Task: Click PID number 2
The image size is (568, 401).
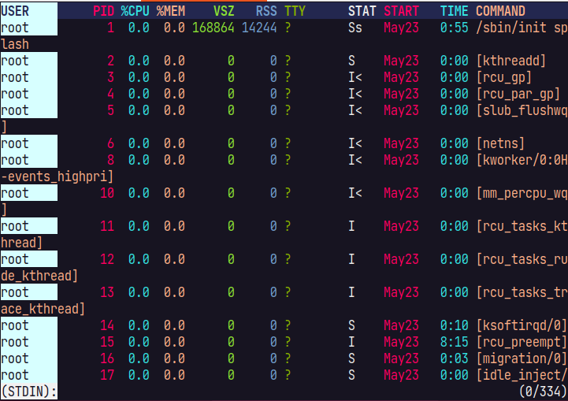Action: pyautogui.click(x=111, y=61)
